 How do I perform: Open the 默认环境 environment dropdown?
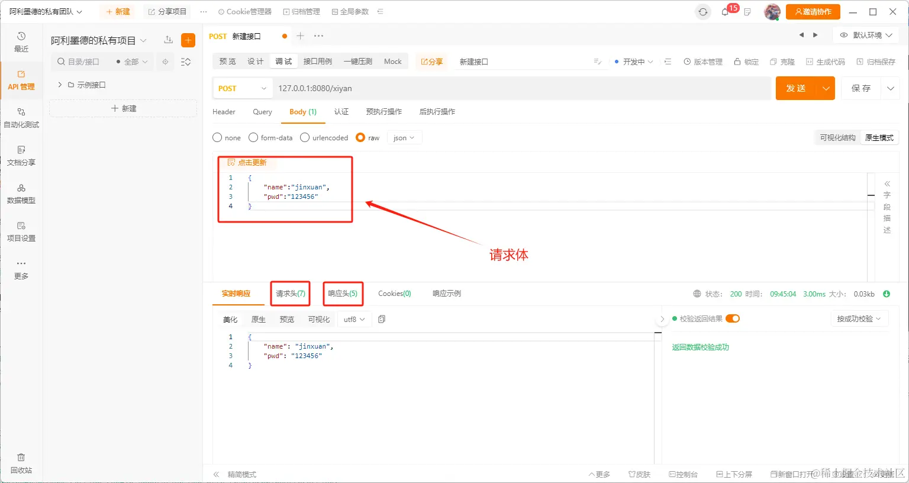tap(866, 35)
